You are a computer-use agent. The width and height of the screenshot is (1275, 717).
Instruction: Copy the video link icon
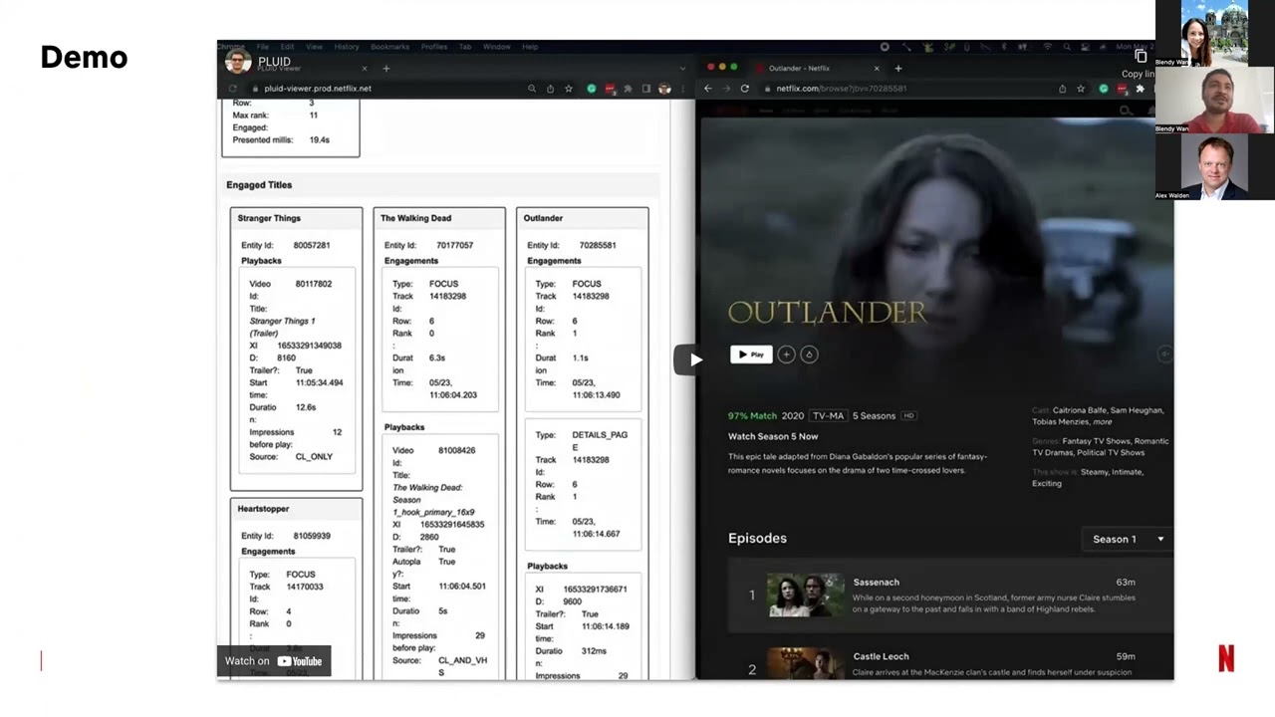pos(1142,57)
